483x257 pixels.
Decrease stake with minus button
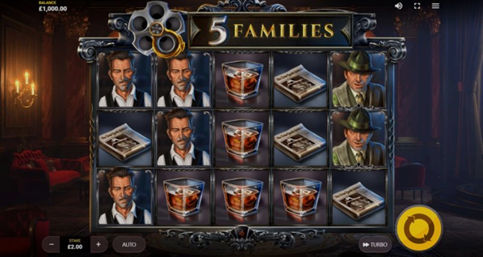tap(52, 244)
